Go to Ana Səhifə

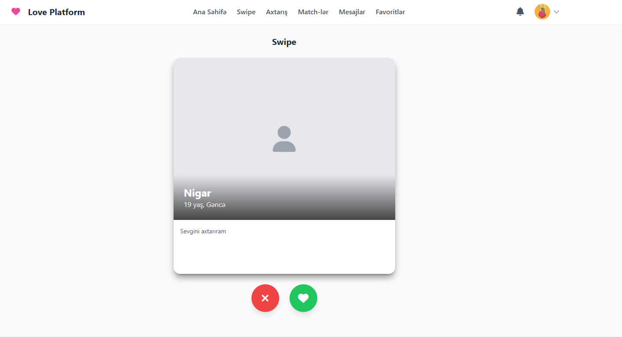210,12
